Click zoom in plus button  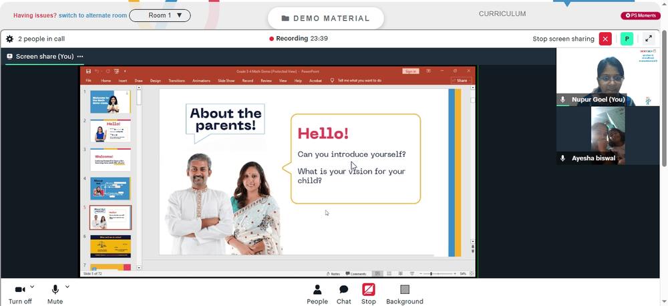[455, 274]
